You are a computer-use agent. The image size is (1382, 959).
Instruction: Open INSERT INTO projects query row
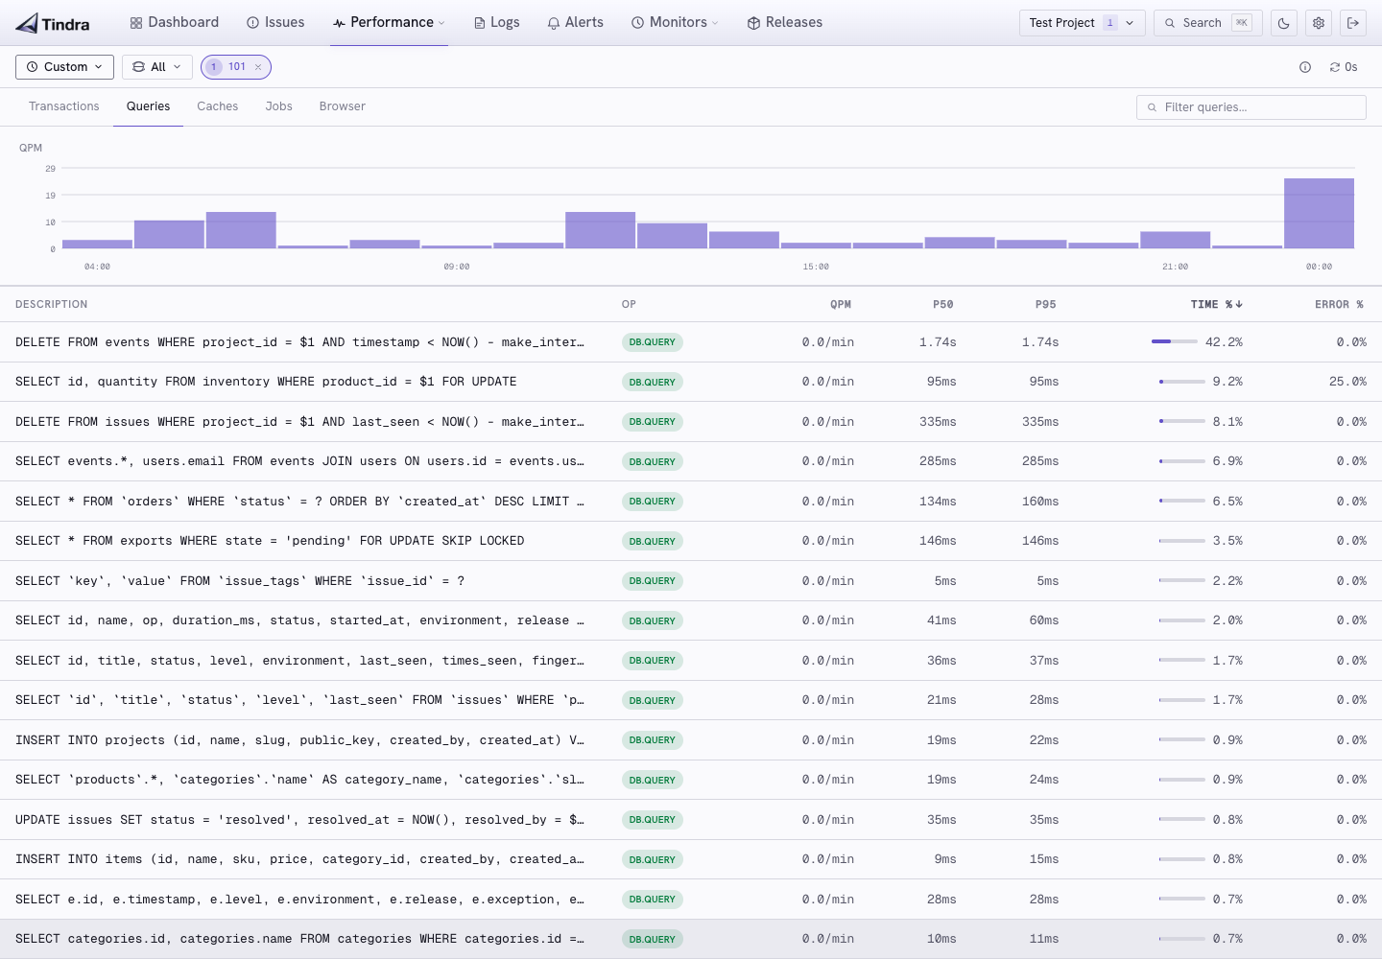click(691, 740)
